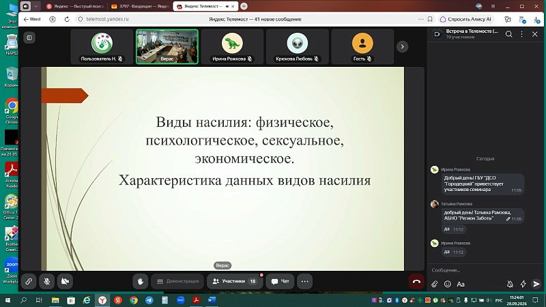Screen dimensions: 546x307
Task: Open File Explorer from taskbar
Action: (x=55, y=300)
